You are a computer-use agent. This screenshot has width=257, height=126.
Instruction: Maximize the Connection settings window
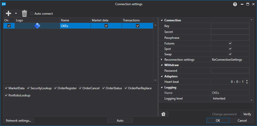(x=248, y=4)
